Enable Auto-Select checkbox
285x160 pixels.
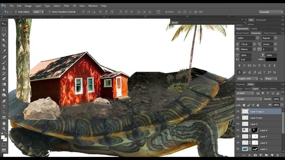16,12
